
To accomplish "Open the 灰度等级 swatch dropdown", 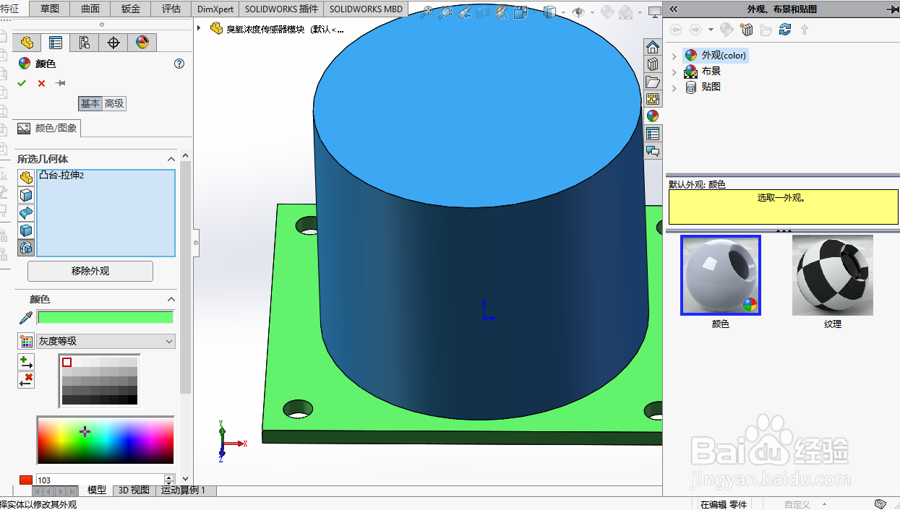I will coord(106,341).
